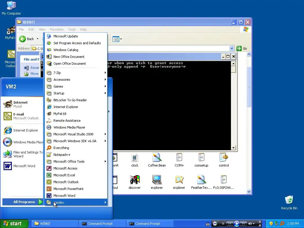Select the COM+ file in WINNT
The width and height of the screenshot is (304, 228).
tap(179, 160)
